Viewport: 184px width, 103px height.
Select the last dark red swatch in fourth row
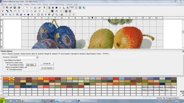coord(81,86)
